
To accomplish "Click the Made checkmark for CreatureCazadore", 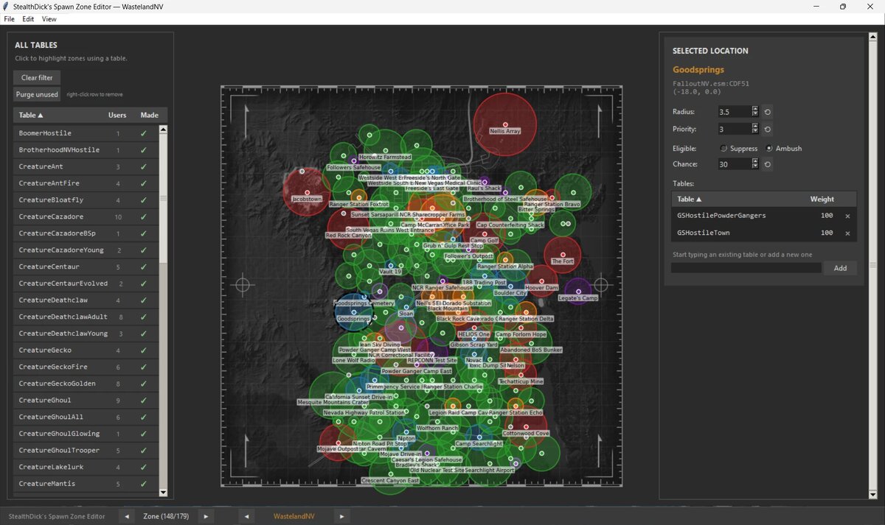I will coord(144,216).
